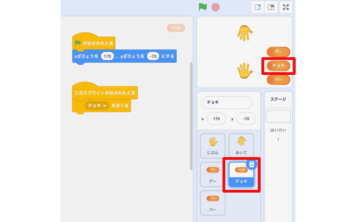The height and width of the screenshot is (222, 356).
Task: Enter full screen stage mode
Action: click(x=286, y=7)
